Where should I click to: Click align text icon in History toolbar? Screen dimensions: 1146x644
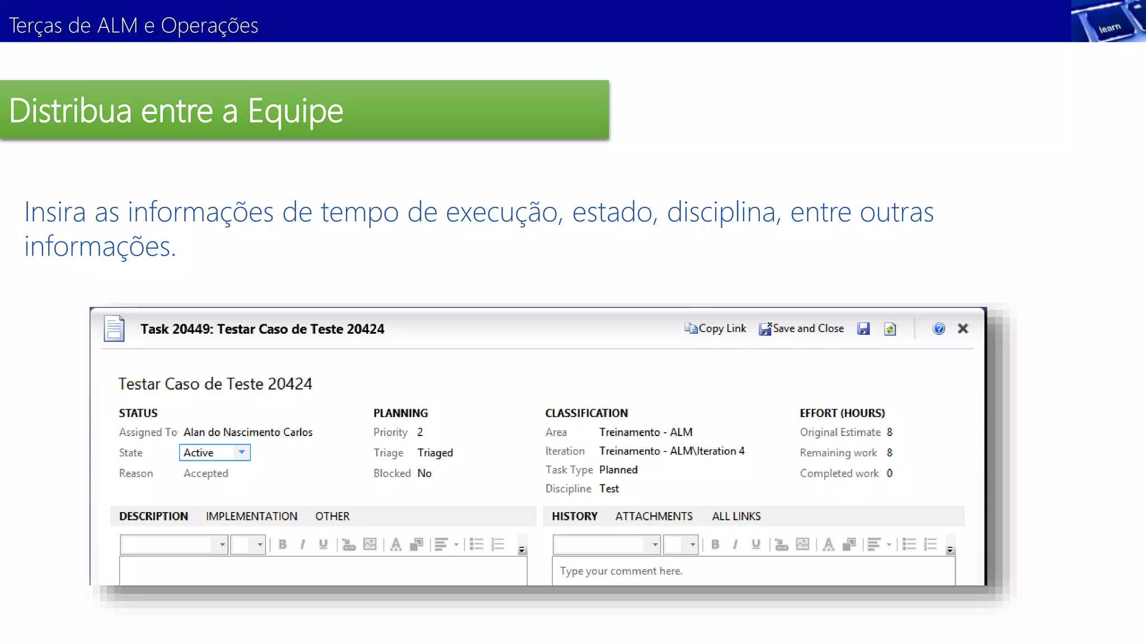click(874, 544)
